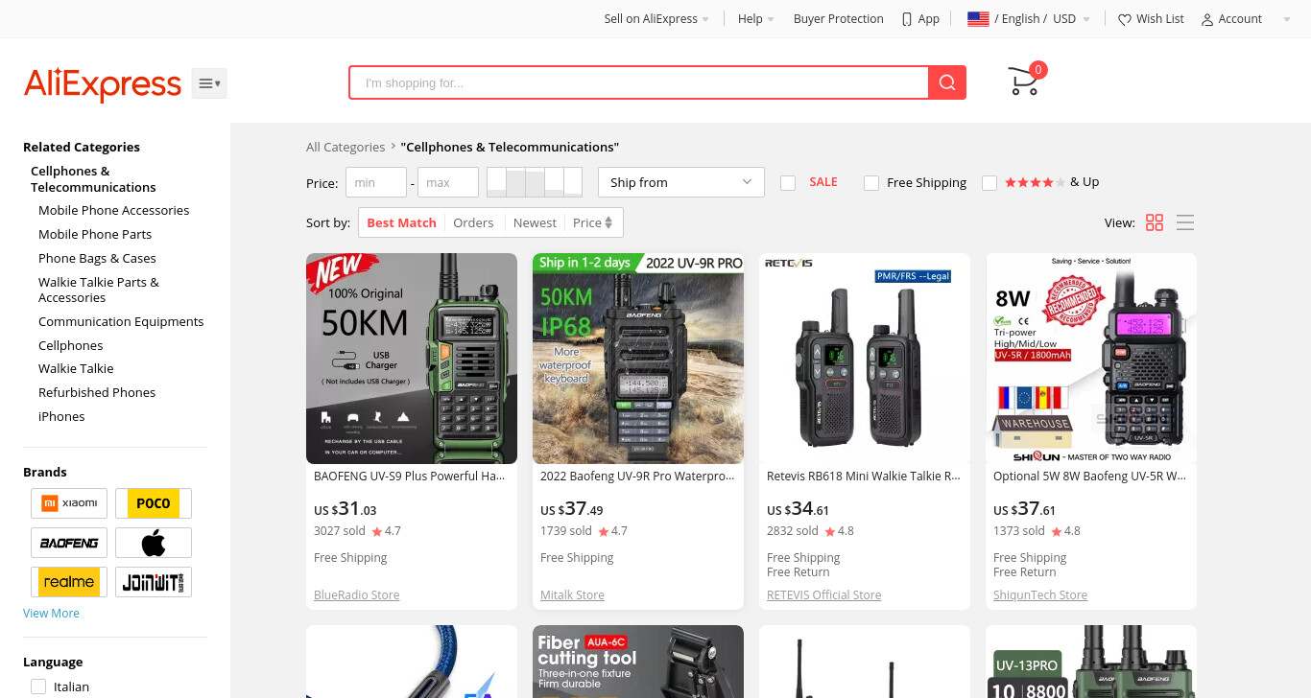1311x698 pixels.
Task: Open 2022 Baofeng UV-9R Pro Waterproof title
Action: [637, 476]
